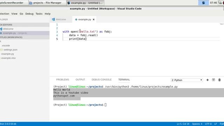Viewport: 224px width, 126px height.
Task: Select the TERMINAL panel tab
Action: coord(124,79)
